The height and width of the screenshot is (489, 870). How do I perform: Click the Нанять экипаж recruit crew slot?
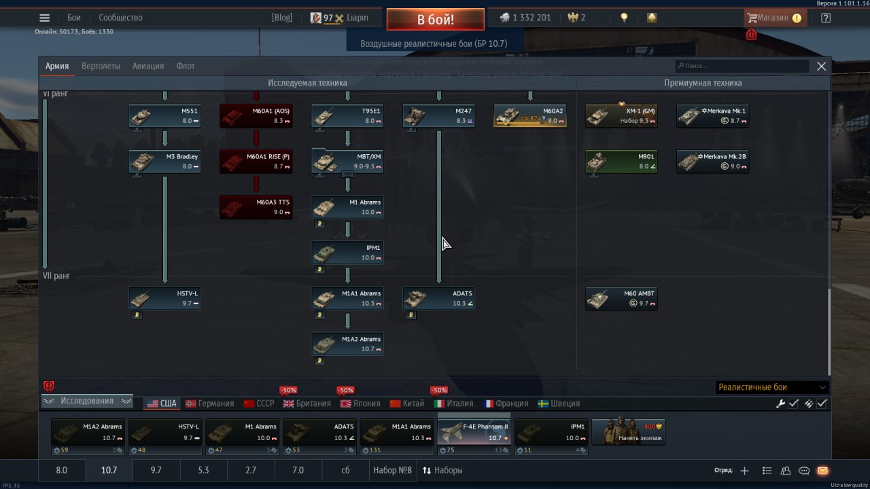tap(628, 432)
